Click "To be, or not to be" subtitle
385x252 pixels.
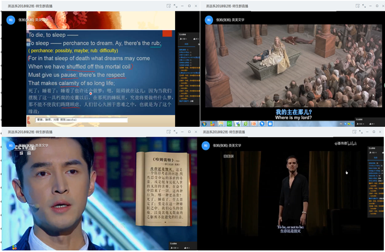(290, 227)
